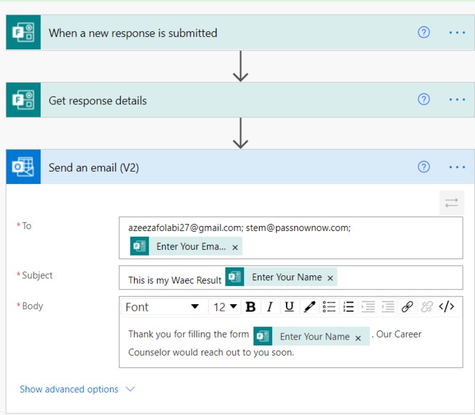Screen dimensions: 475x415
Task: Select 'Enter Your Name' token in Body
Action: (x=311, y=336)
